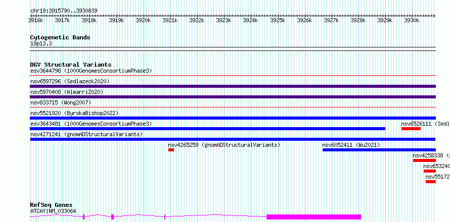Click the 3923k ruler tick label
The height and width of the screenshot is (222, 450).
[x=223, y=20]
